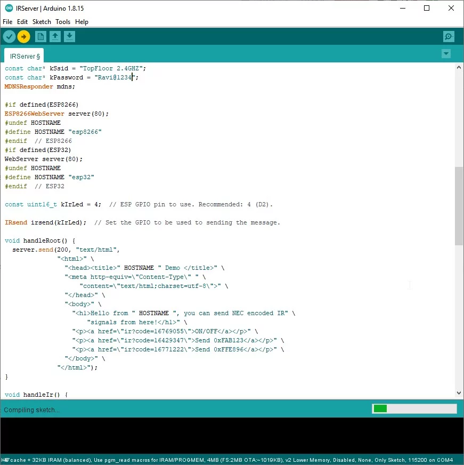Click the void handleRoot() function line
Viewport: 464px width, 465px height.
40,240
